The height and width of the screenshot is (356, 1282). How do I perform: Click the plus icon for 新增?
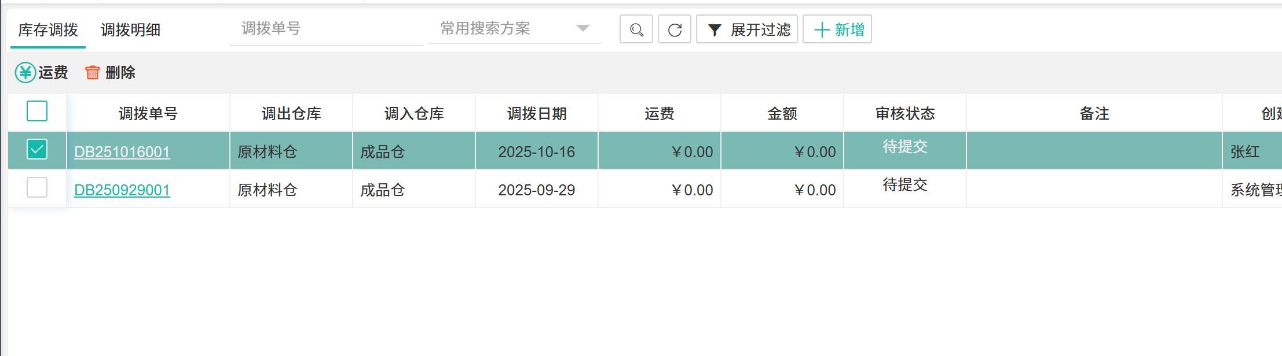click(822, 30)
